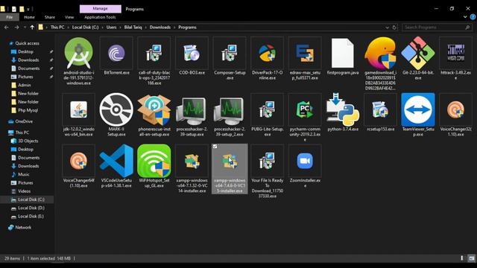Select 'Your File Is Ready To Download' exe

click(x=267, y=161)
